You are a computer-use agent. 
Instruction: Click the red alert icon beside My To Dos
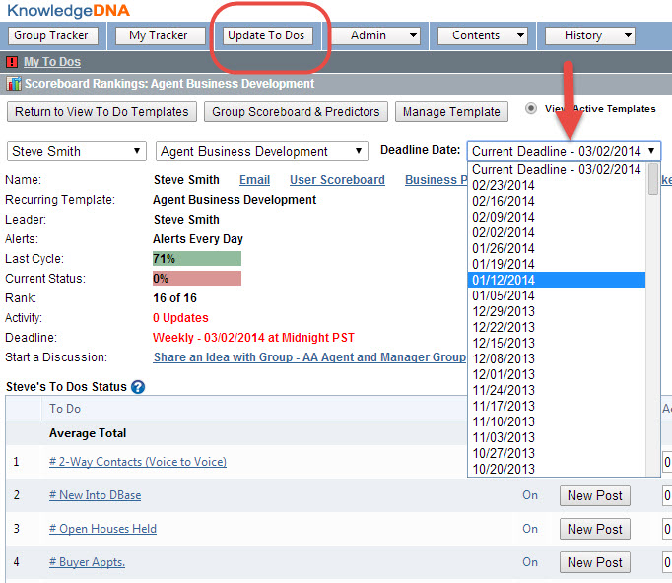(x=12, y=62)
